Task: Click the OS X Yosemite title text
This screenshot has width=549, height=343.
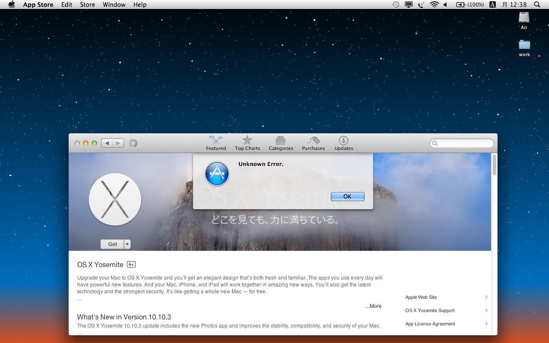Action: tap(100, 265)
